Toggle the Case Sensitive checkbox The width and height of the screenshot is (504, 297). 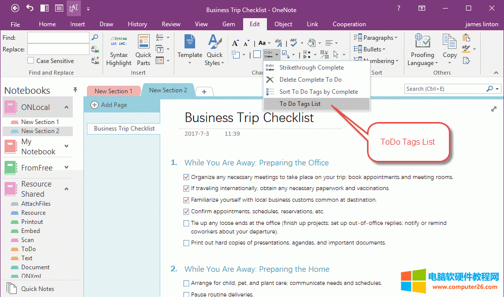pos(29,60)
